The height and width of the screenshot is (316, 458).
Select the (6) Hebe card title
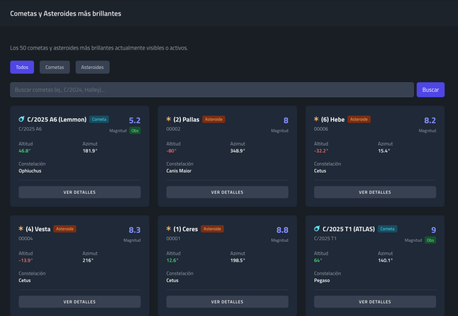[x=333, y=119]
